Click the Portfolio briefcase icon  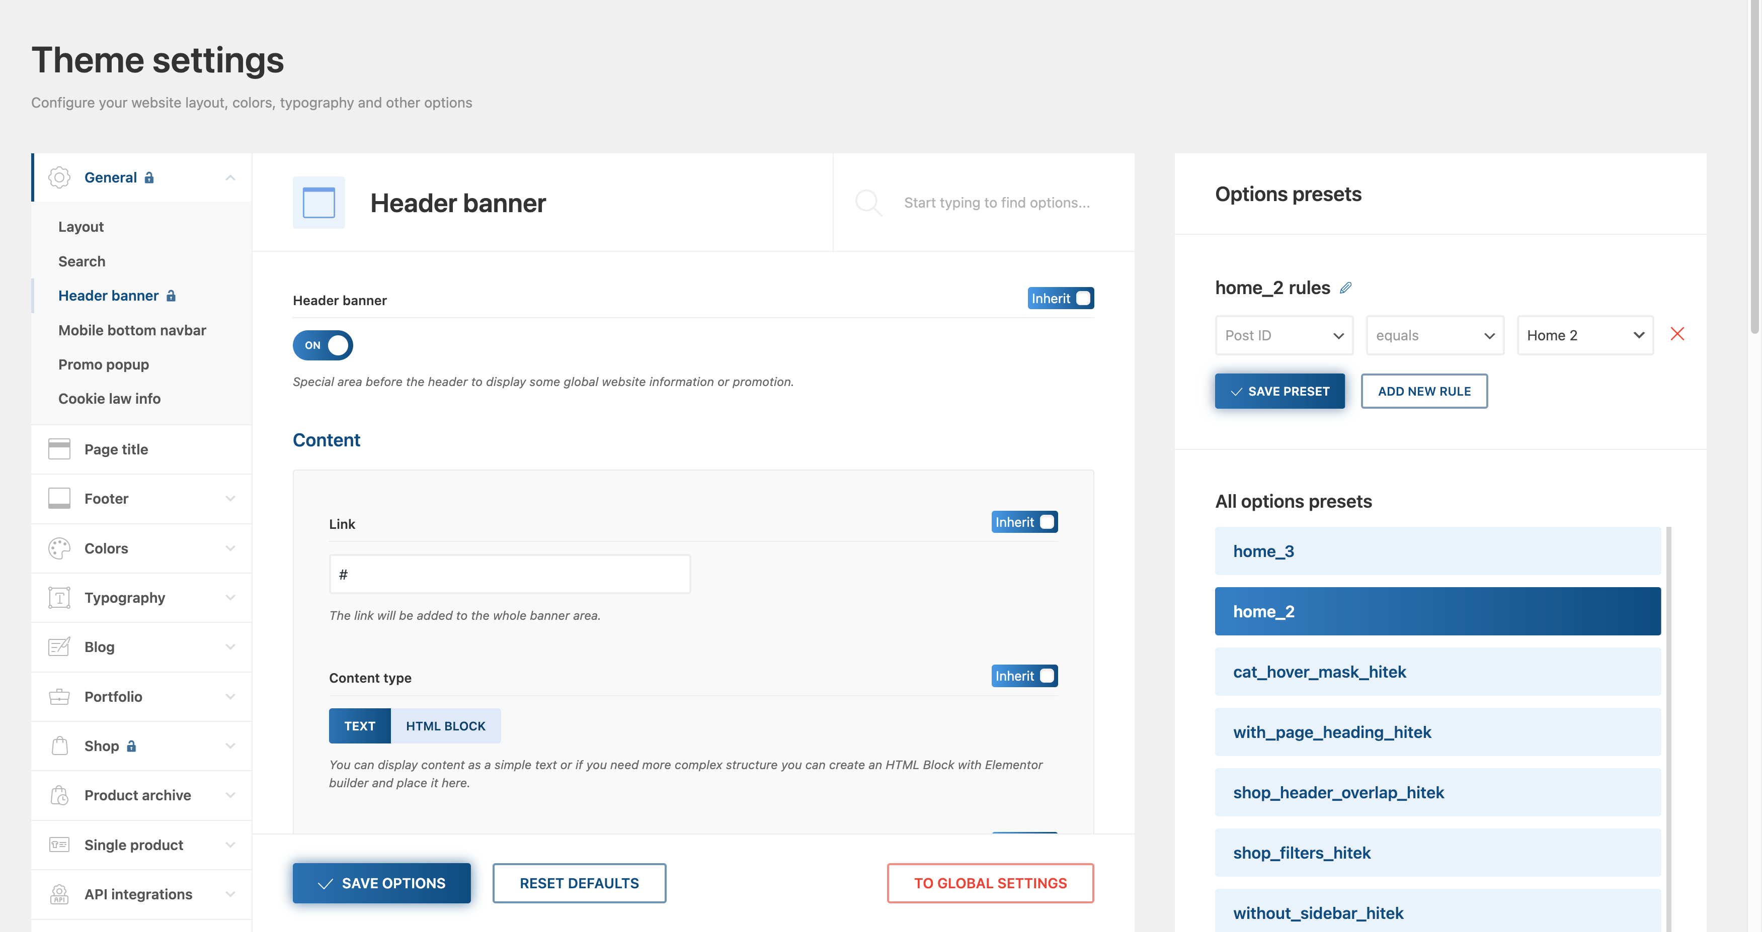tap(59, 696)
